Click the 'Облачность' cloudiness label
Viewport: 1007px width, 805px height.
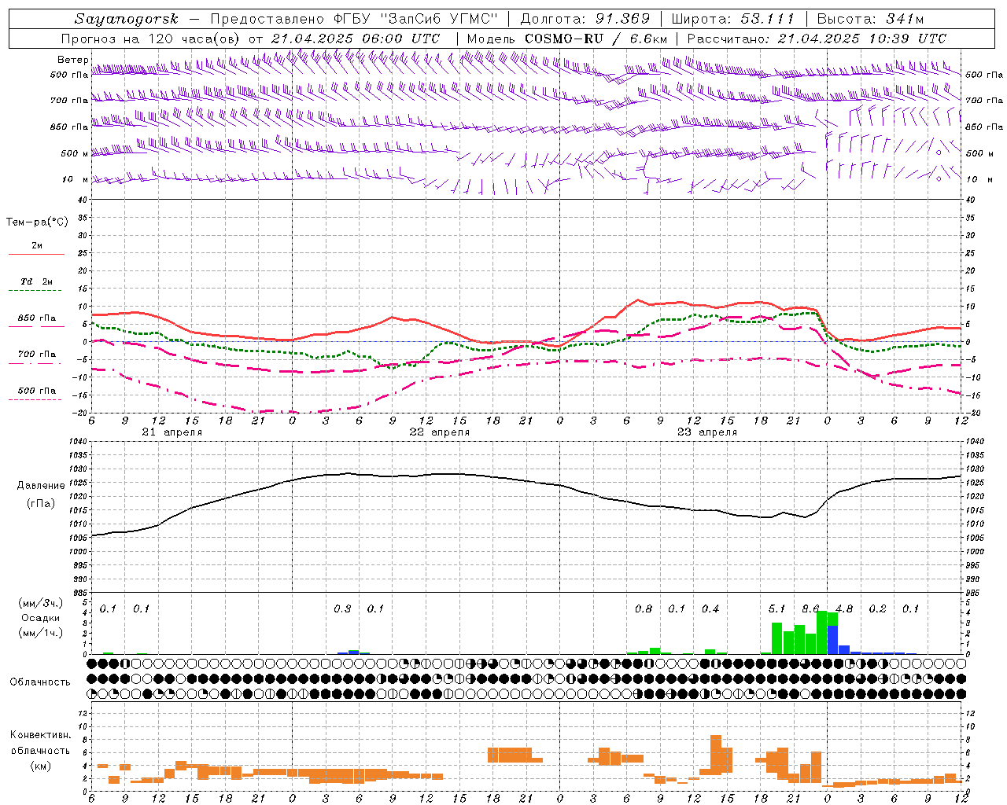click(x=40, y=682)
